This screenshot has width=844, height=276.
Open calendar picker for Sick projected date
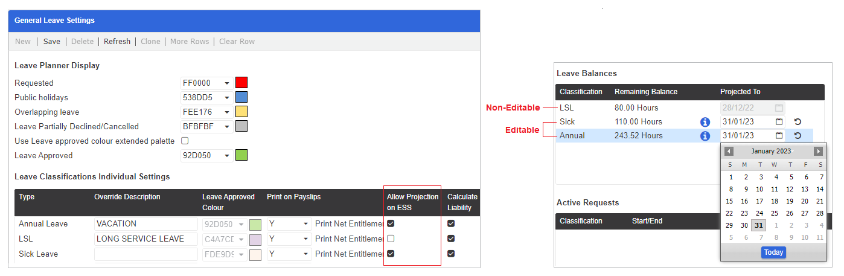pos(779,122)
